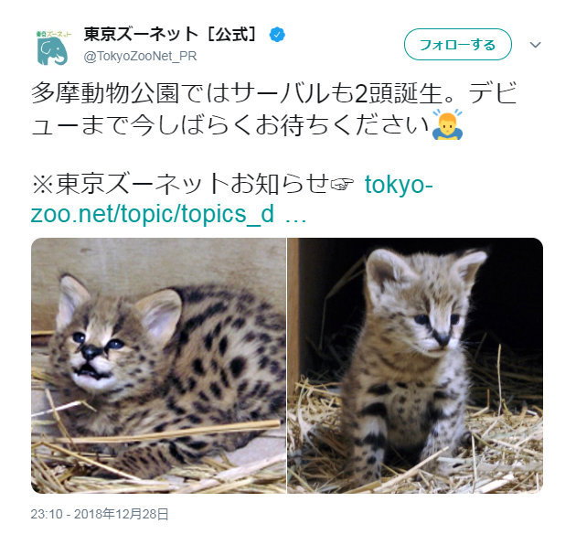Open the zoo.net/topic/topics_d link line
The width and height of the screenshot is (576, 534).
[153, 213]
